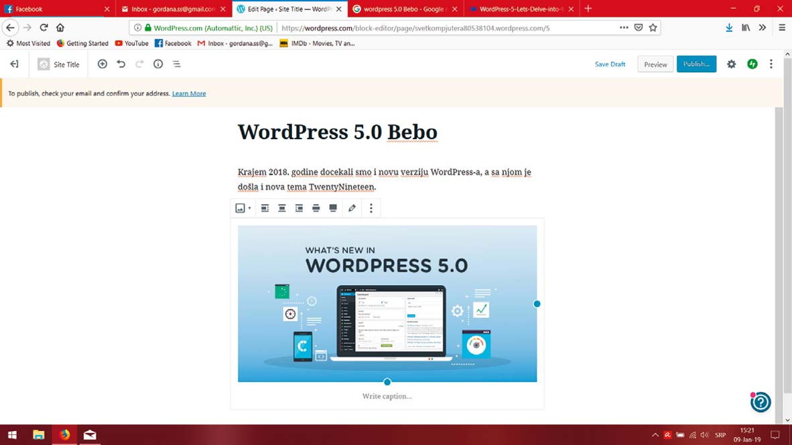Viewport: 792px width, 445px height.
Task: Align image center
Action: coord(282,208)
